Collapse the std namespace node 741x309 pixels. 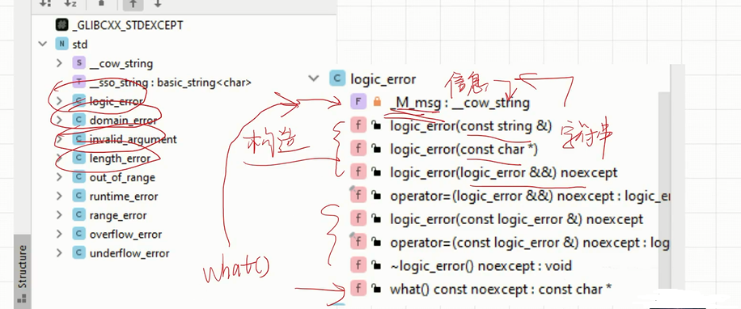(x=43, y=44)
